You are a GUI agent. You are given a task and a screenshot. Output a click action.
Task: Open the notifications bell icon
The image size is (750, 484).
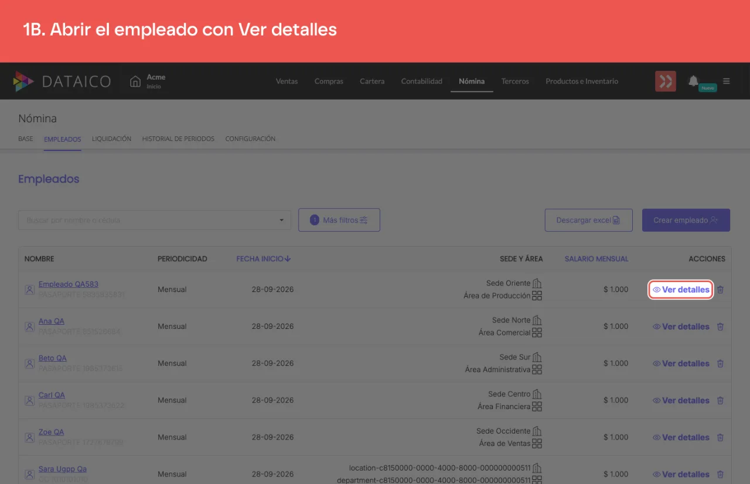694,81
